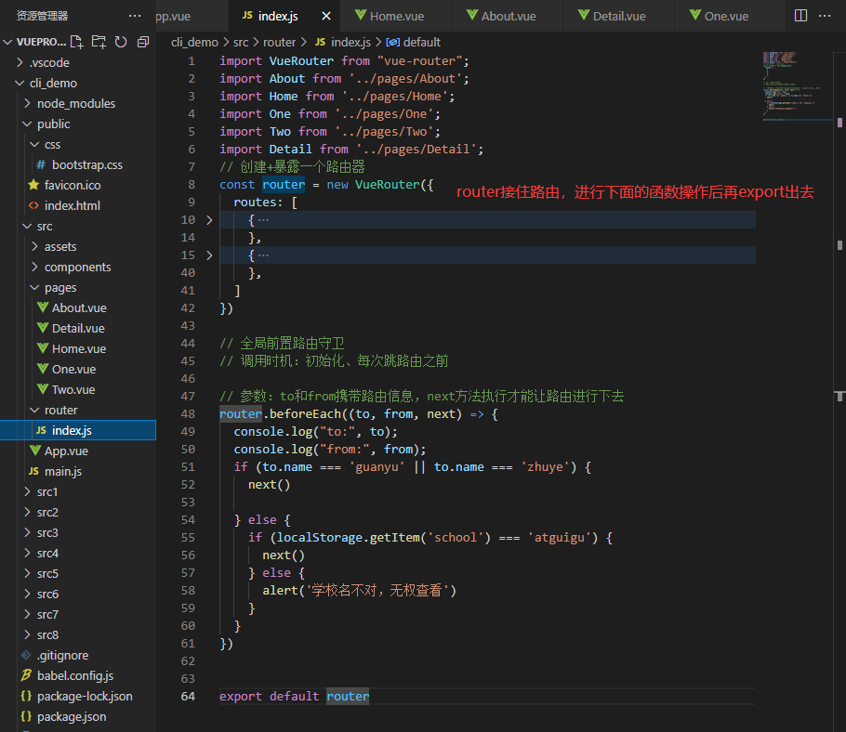Click the JS icon in breadcrumb path
The height and width of the screenshot is (732, 846).
tap(321, 42)
